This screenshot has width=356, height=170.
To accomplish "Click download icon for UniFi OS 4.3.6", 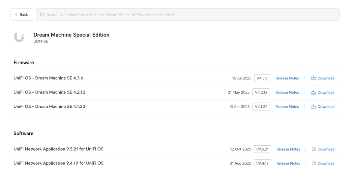I will tap(313, 78).
